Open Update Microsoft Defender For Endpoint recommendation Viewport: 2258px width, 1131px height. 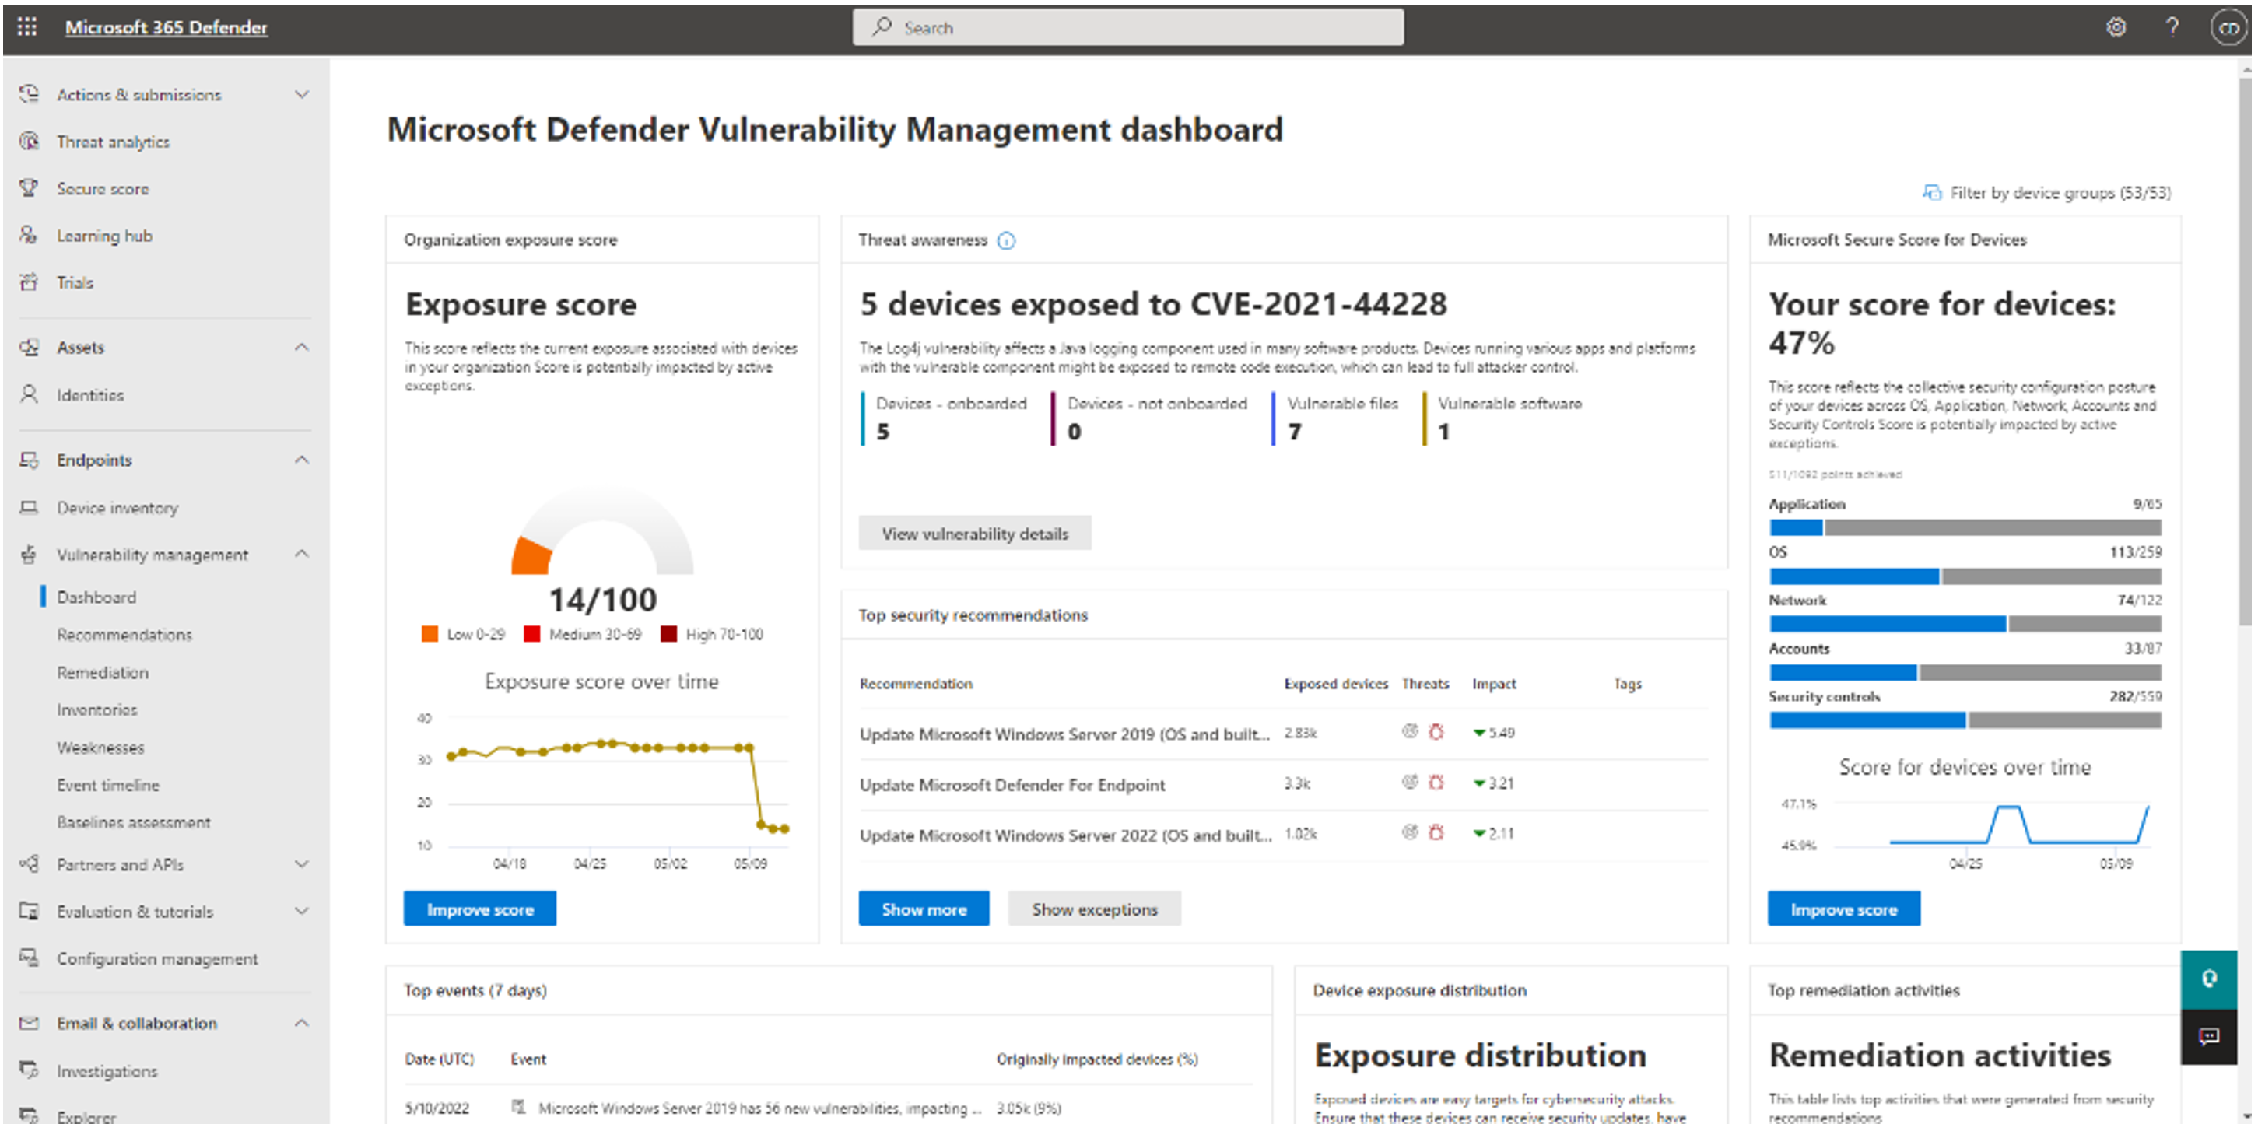[1012, 784]
